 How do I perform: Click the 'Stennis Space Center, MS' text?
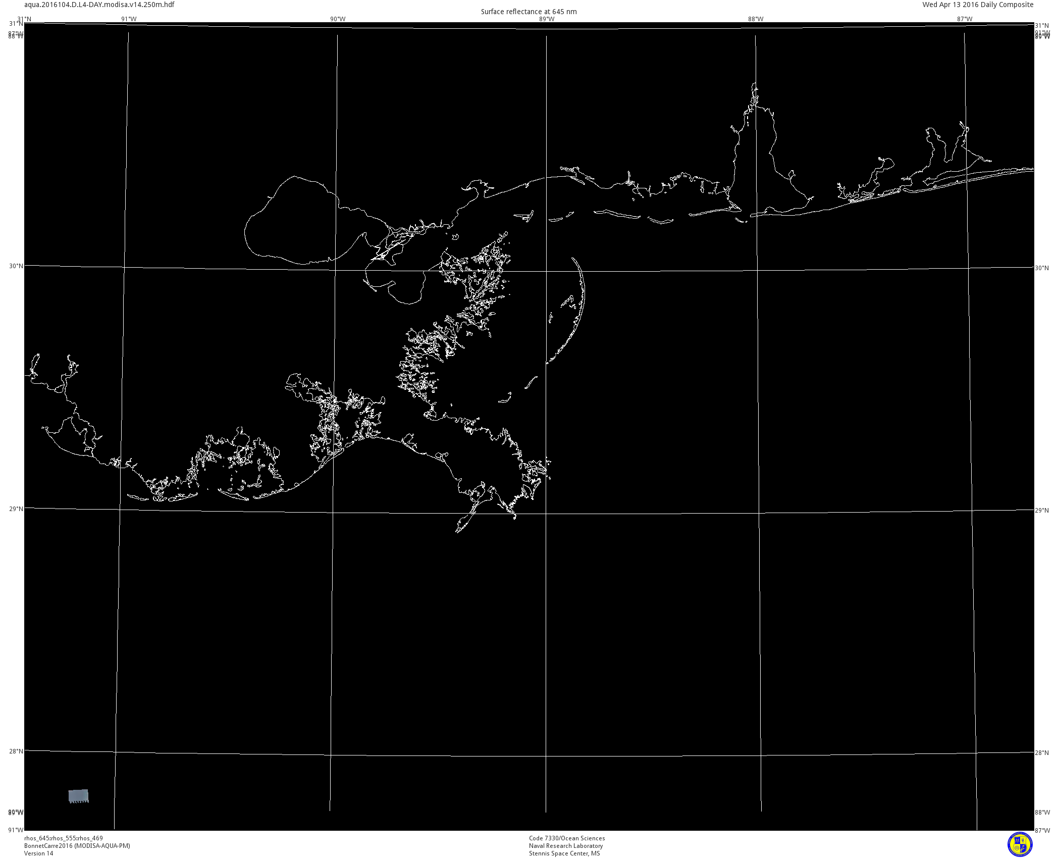pyautogui.click(x=564, y=853)
